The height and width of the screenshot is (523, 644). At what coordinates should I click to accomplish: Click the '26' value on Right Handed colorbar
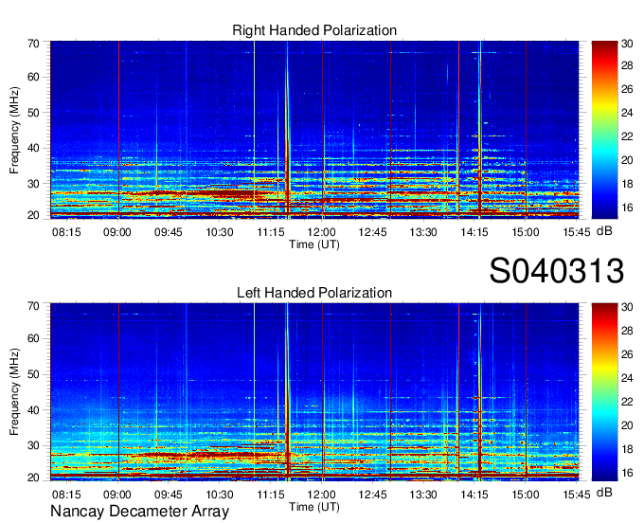(x=627, y=89)
